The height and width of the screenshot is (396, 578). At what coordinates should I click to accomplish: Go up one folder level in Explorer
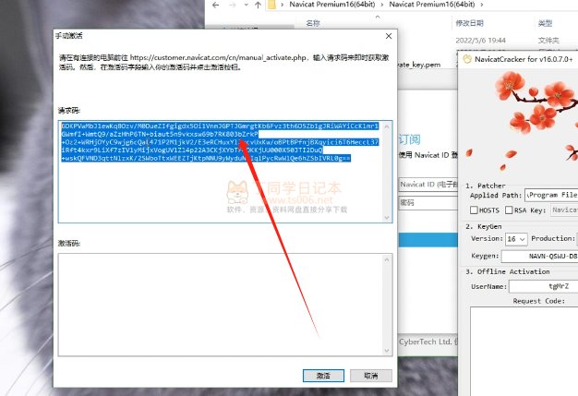point(258,5)
